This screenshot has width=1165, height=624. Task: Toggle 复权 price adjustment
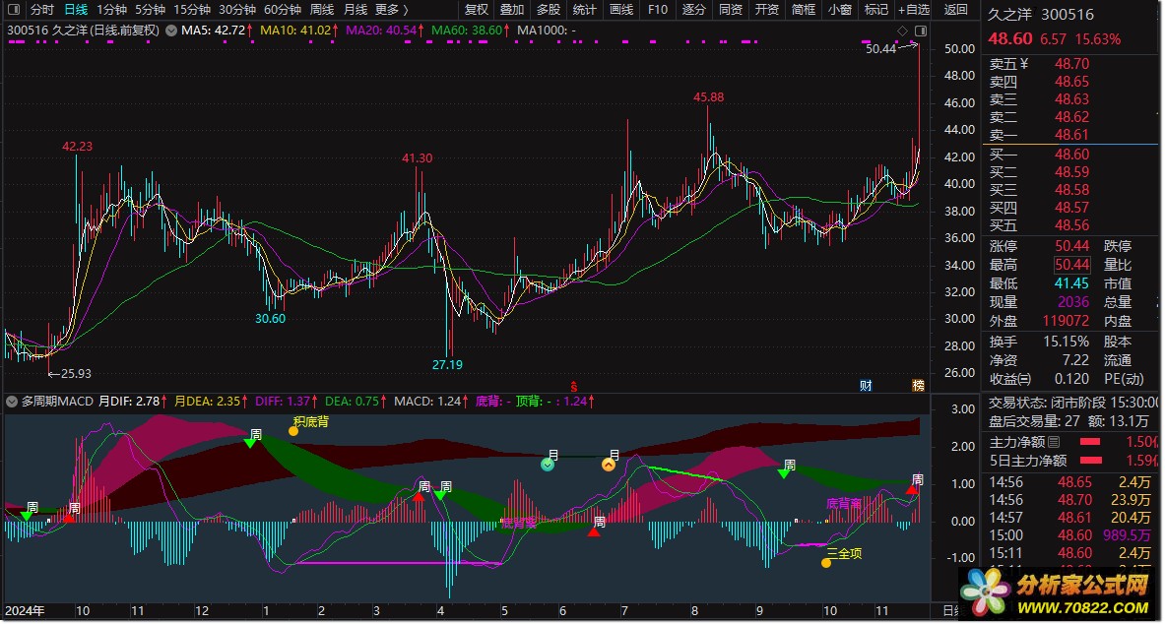477,10
